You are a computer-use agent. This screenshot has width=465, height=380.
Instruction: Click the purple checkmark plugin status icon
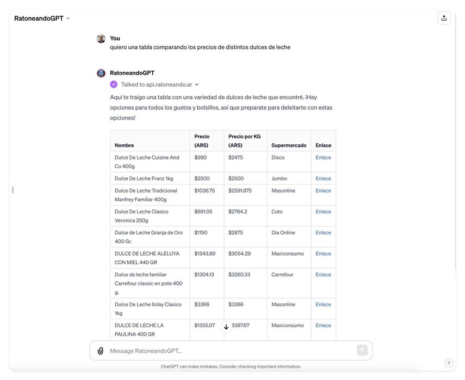pyautogui.click(x=114, y=84)
